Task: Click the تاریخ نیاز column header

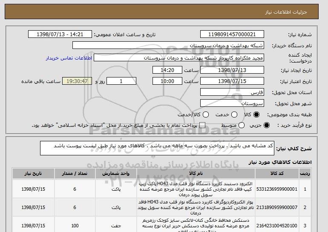Action: 33,174
